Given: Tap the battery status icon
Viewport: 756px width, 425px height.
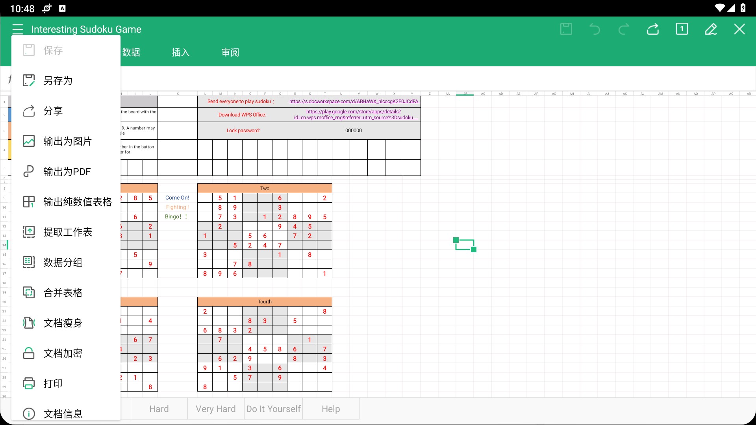Looking at the screenshot, I should point(743,8).
